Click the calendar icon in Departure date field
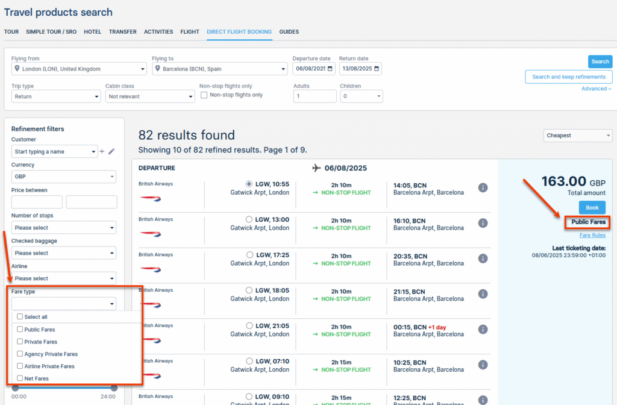Image resolution: width=617 pixels, height=405 pixels. (331, 69)
